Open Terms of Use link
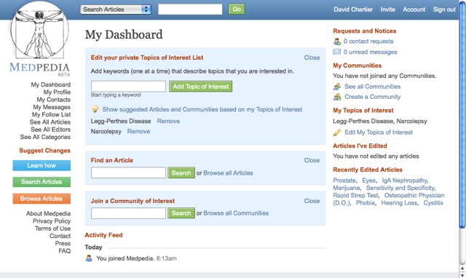The height and width of the screenshot is (278, 466). (53, 229)
